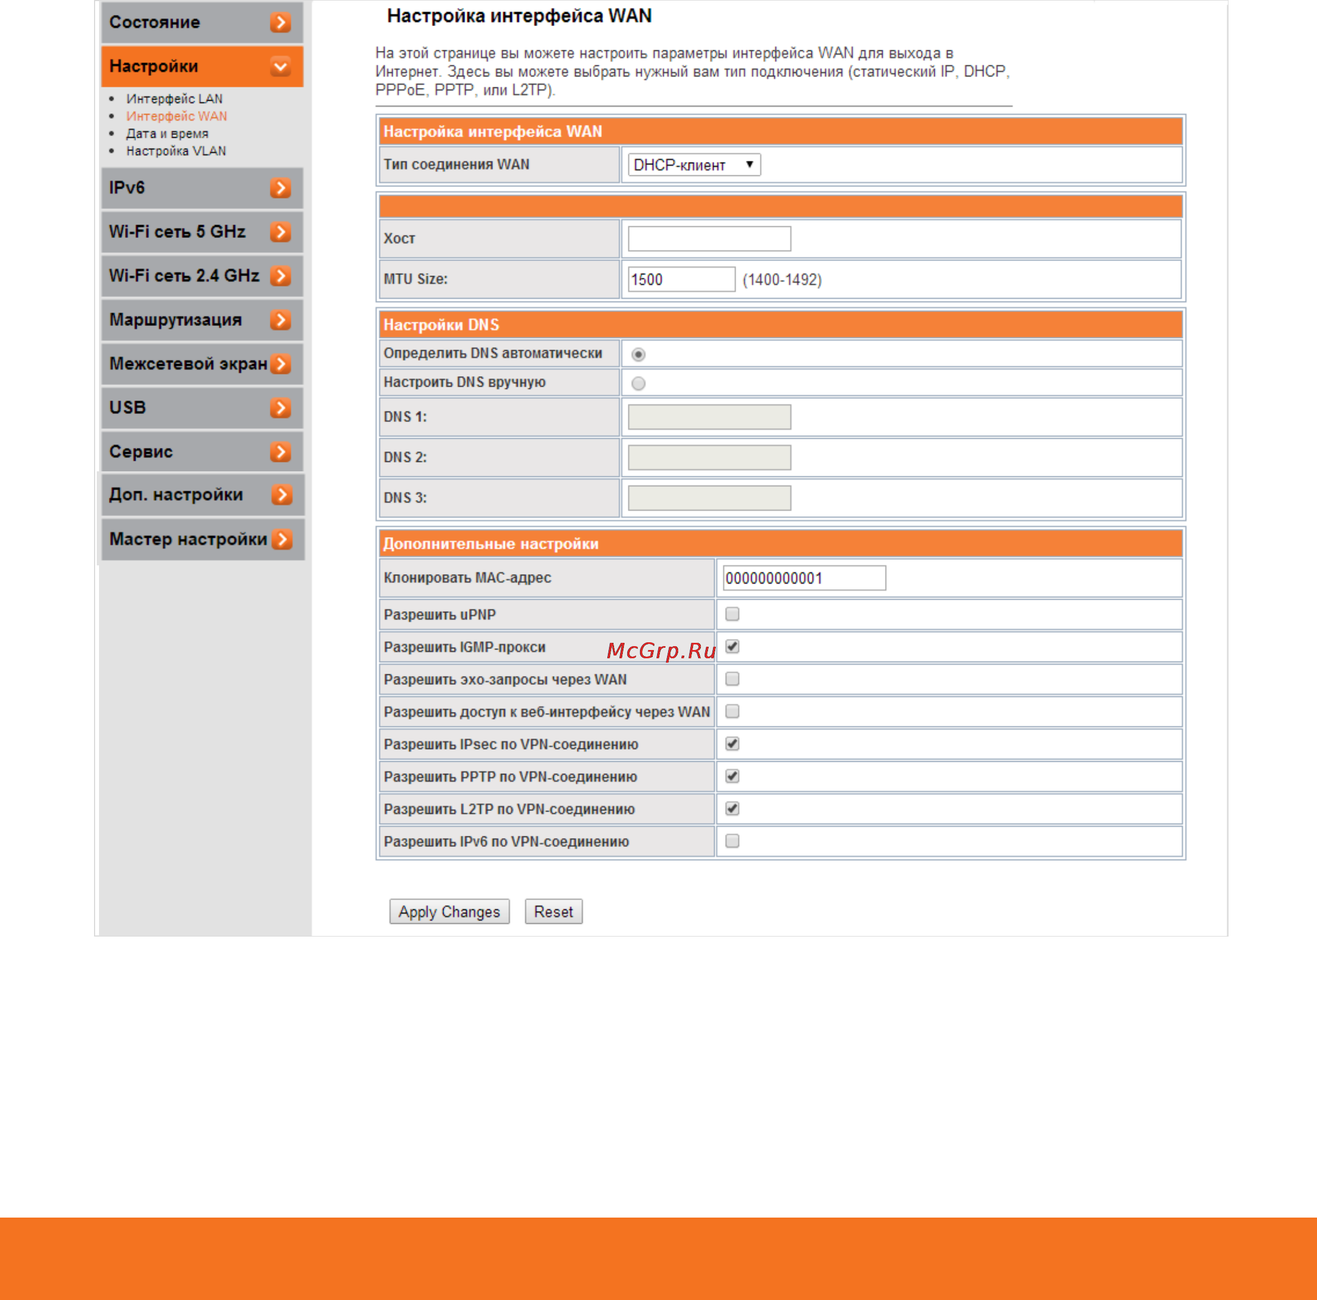Image resolution: width=1317 pixels, height=1300 pixels.
Task: Enable the Разрешить uPNP checkbox
Action: click(x=732, y=614)
